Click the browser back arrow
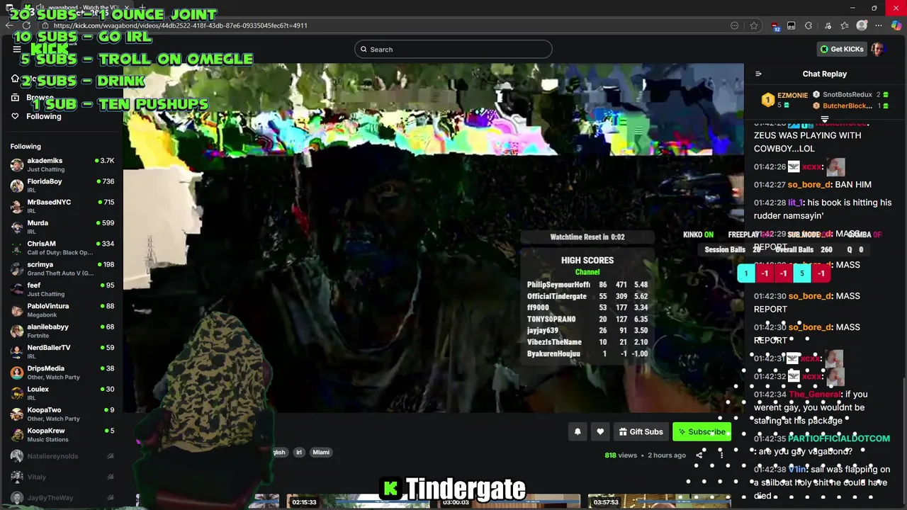The width and height of the screenshot is (907, 510). coord(9,25)
